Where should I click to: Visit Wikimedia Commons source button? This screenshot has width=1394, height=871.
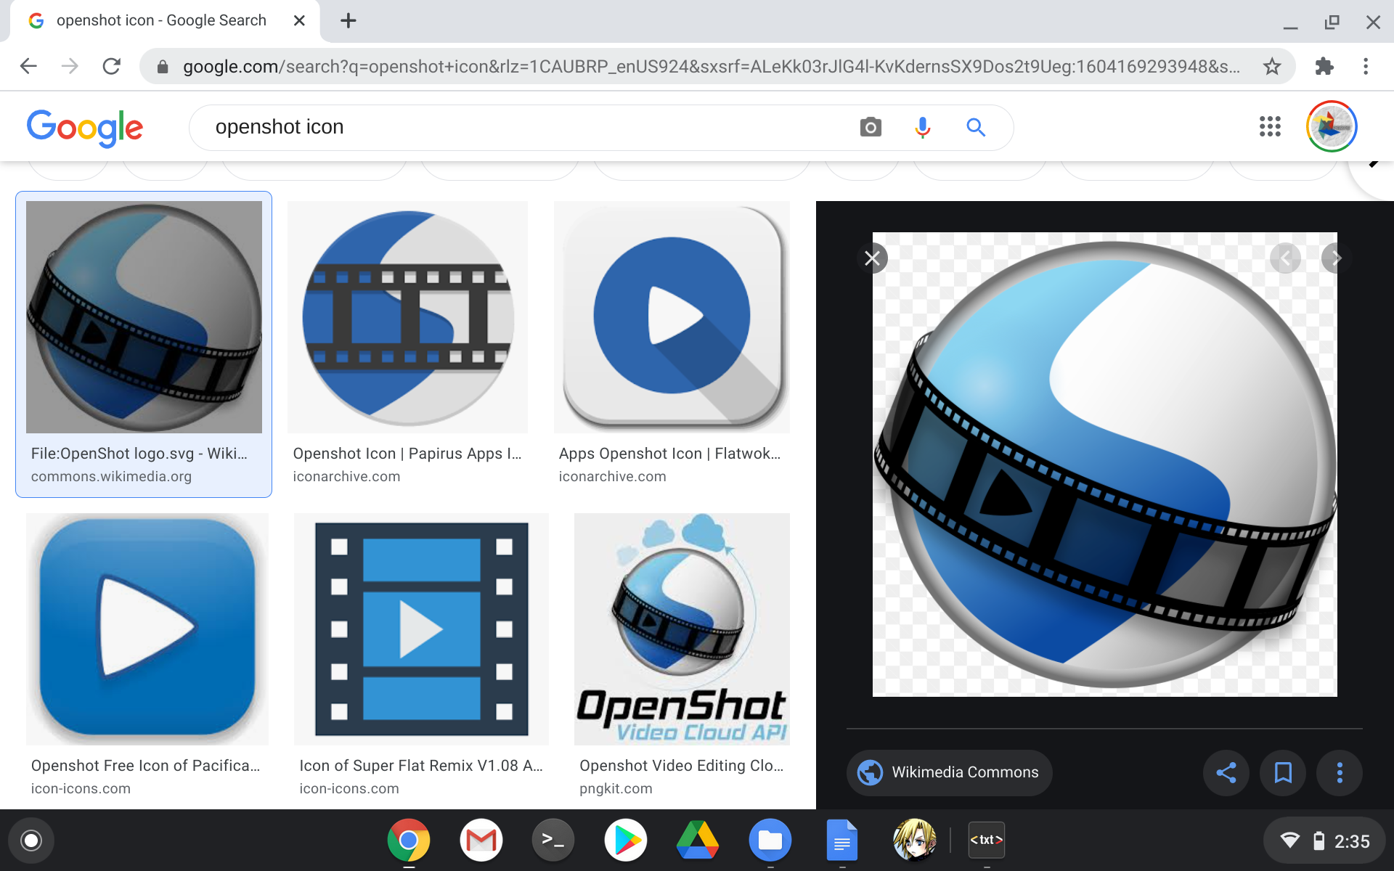coord(949,772)
